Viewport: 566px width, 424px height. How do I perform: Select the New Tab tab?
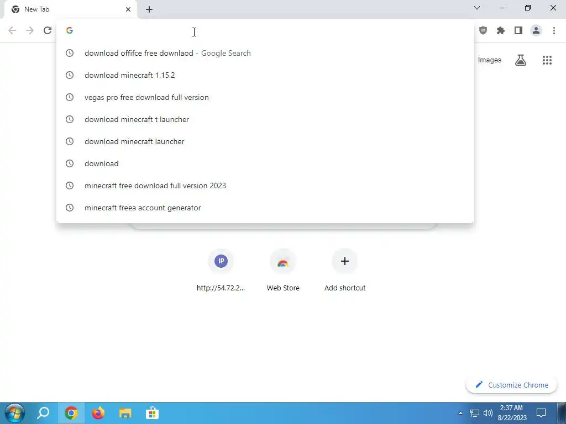[71, 9]
